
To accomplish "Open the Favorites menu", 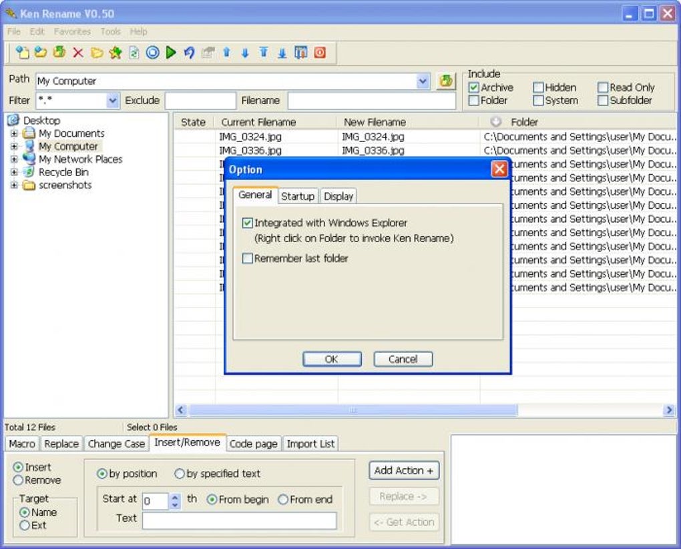I will click(73, 31).
